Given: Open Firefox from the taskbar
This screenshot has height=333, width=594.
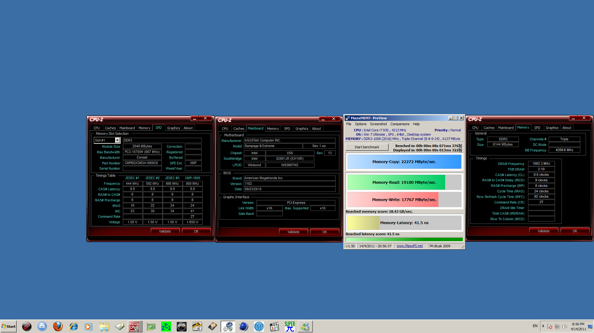Looking at the screenshot, I should (x=58, y=326).
